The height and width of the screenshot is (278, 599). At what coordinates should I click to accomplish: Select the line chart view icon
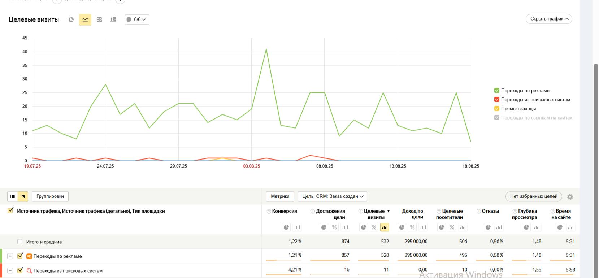coord(85,19)
